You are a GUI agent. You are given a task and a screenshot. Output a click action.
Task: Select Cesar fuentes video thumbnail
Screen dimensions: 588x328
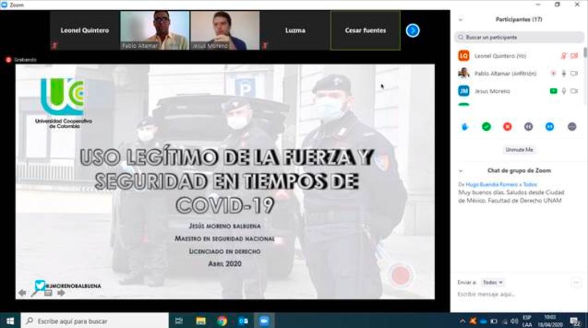tap(365, 30)
